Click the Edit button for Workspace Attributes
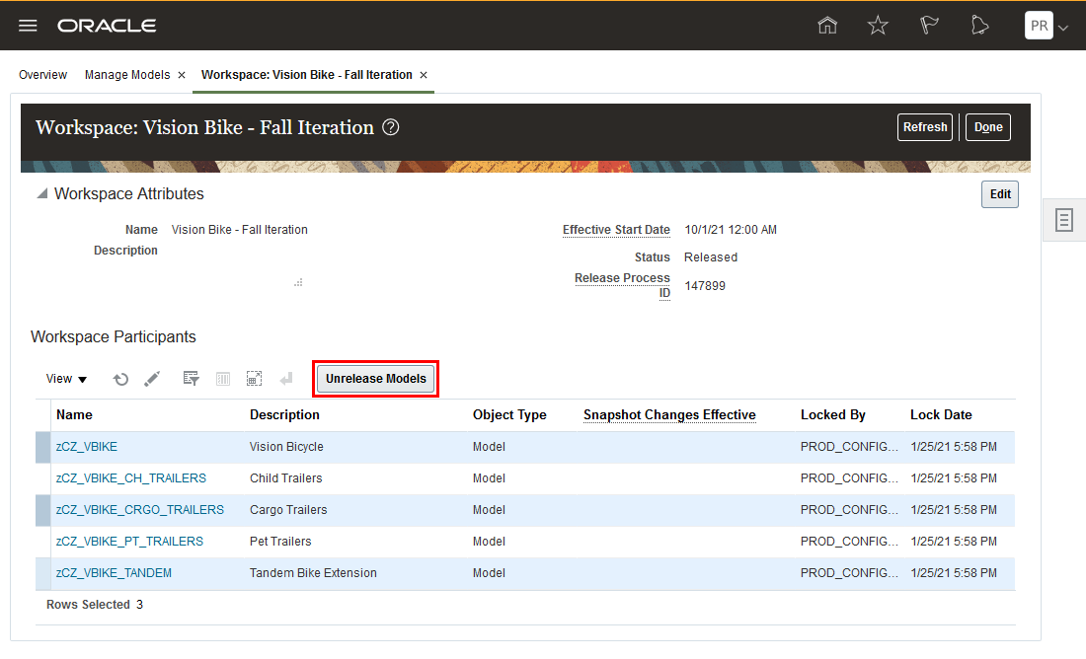 pyautogui.click(x=999, y=194)
